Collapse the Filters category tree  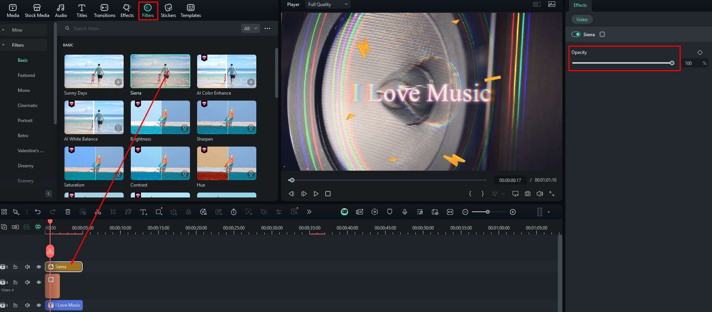pyautogui.click(x=3, y=45)
